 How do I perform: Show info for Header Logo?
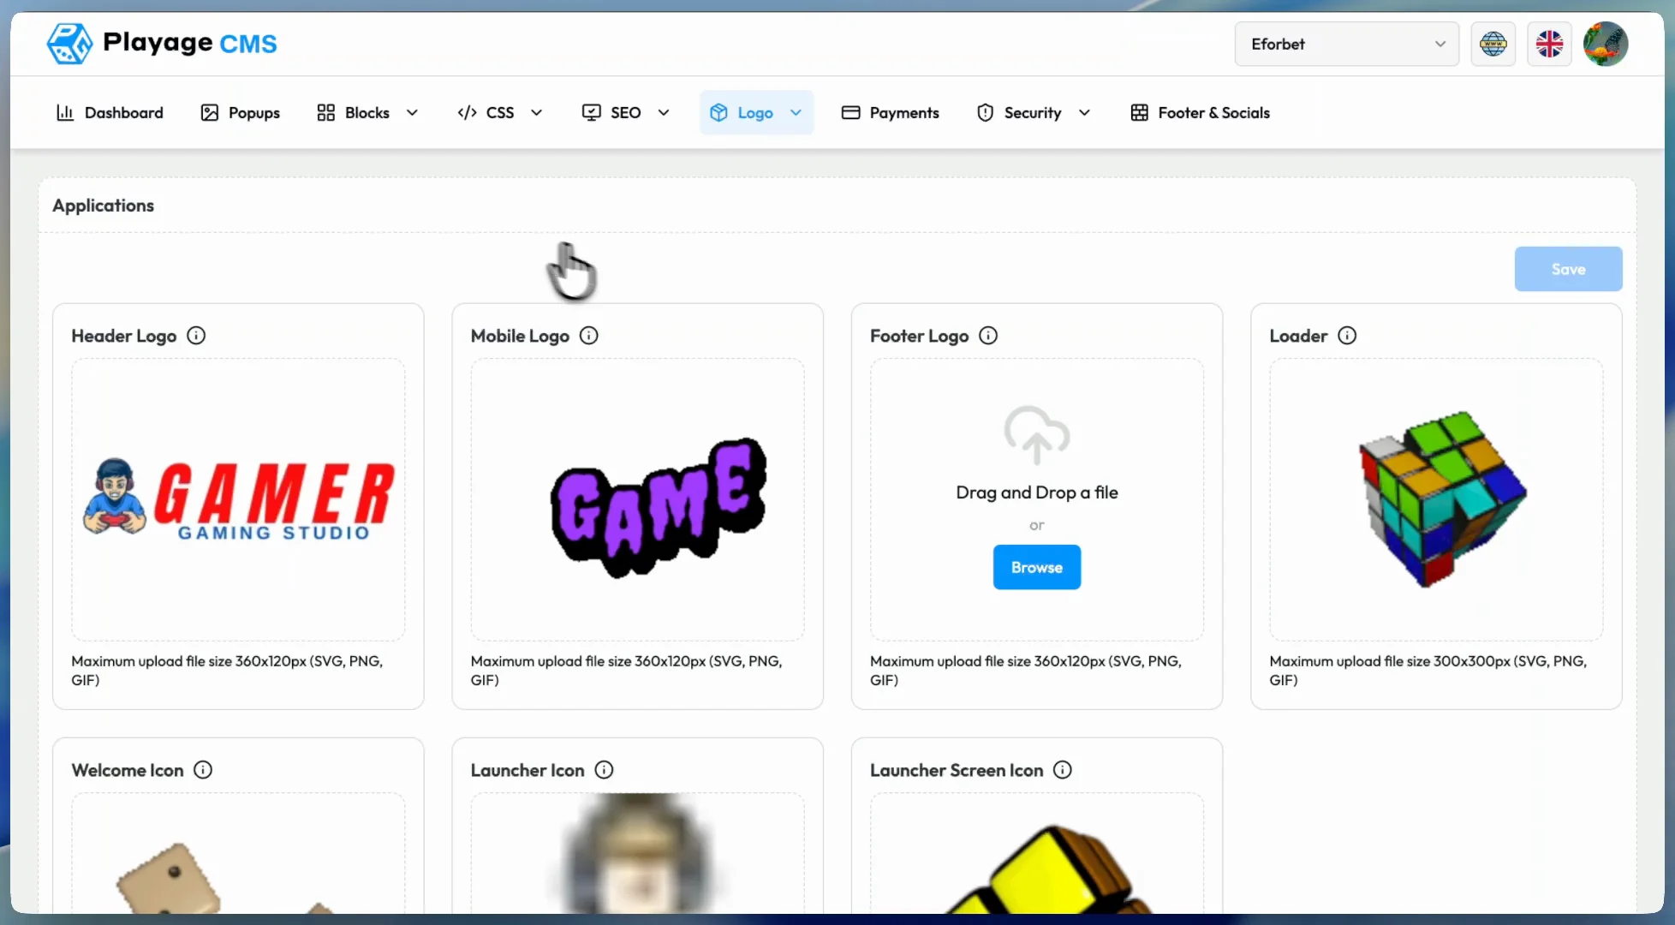196,336
